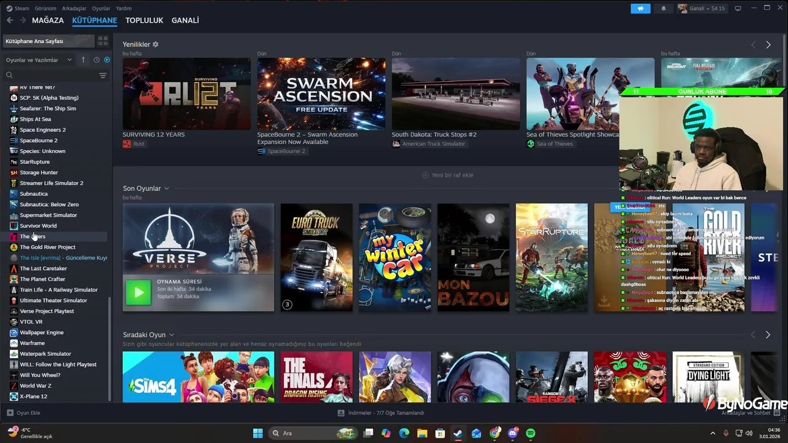Open the Steam menu
788x443 pixels.
tap(18, 9)
